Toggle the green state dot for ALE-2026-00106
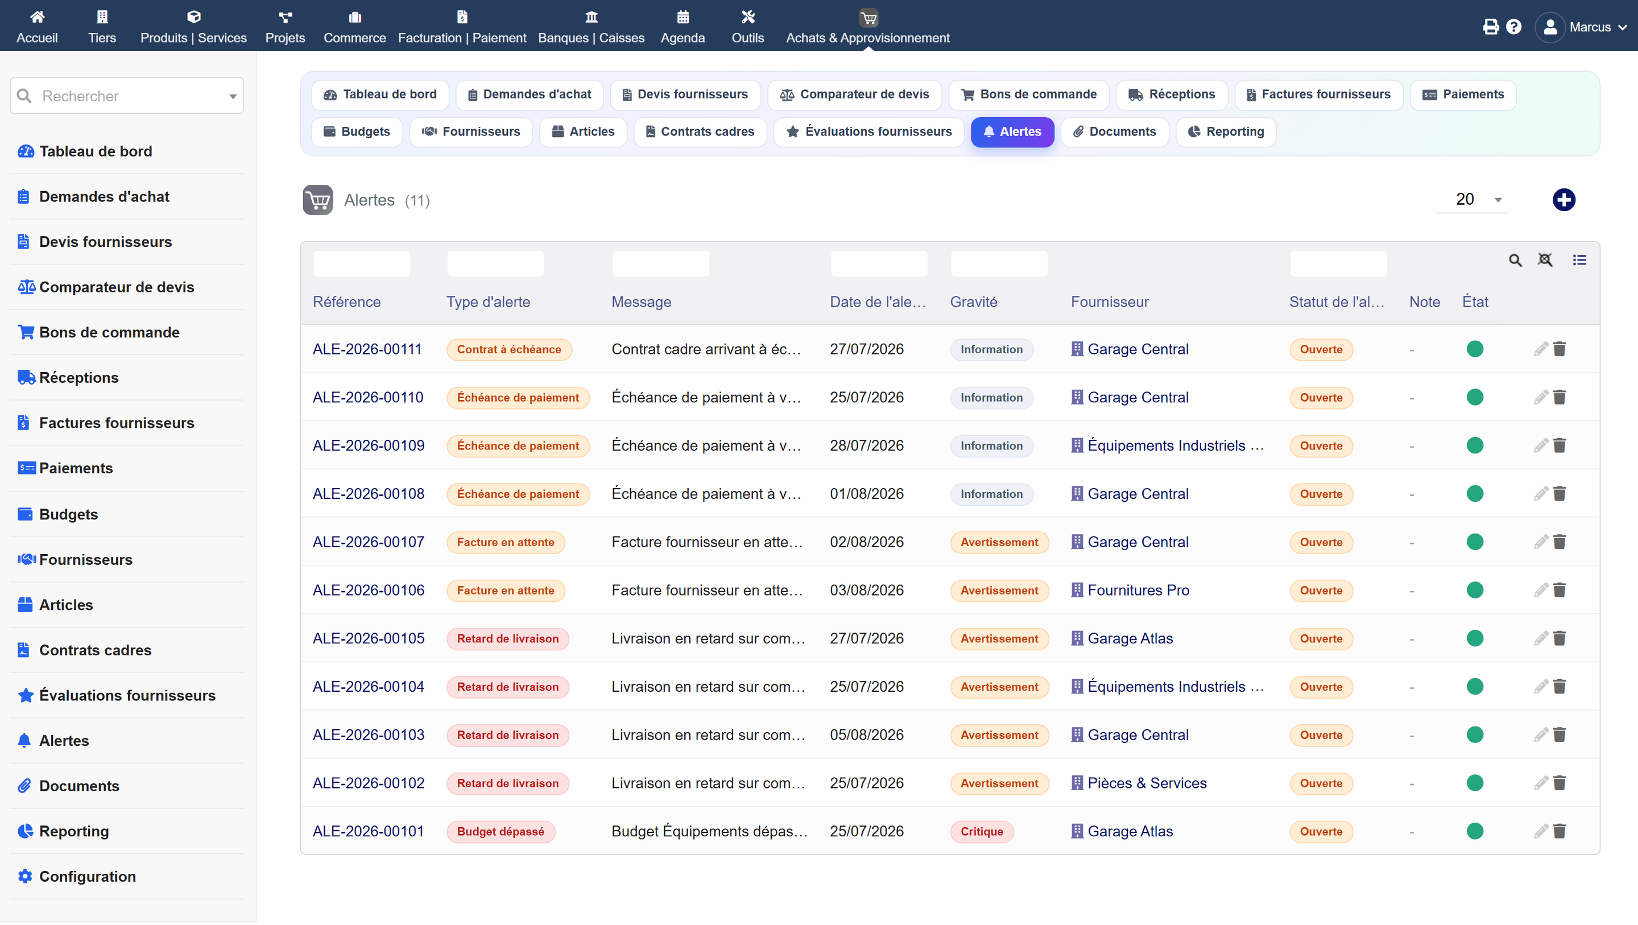 coord(1475,590)
